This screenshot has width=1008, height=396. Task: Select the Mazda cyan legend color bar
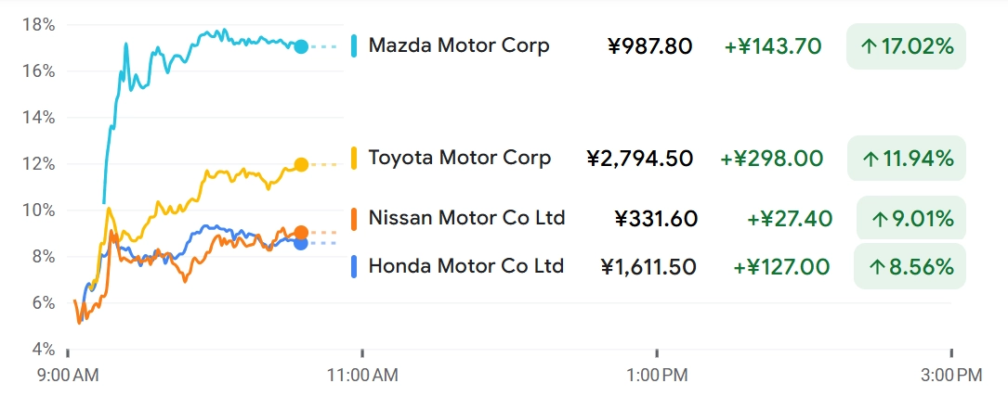tap(354, 45)
